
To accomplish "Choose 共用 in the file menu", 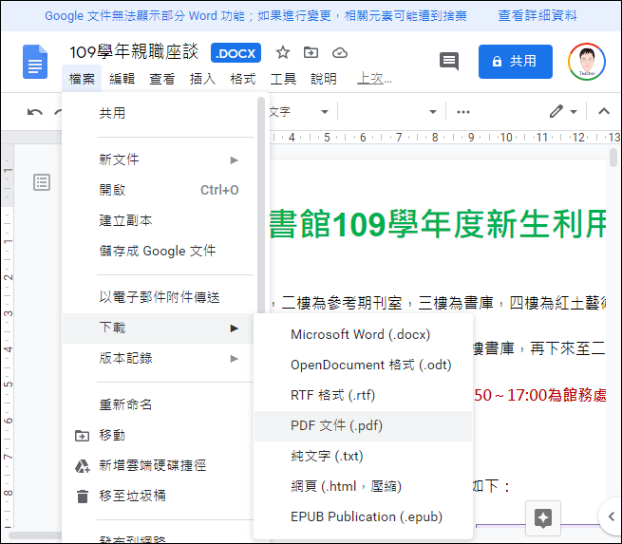I will 159,113.
